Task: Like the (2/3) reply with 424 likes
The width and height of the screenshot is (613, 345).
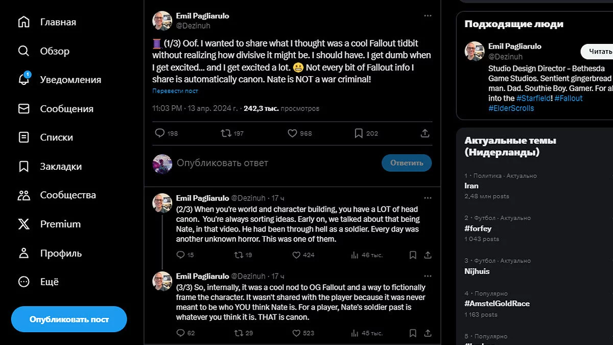Action: (x=296, y=255)
